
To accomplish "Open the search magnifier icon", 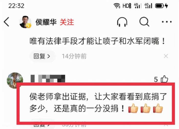I will click(144, 22).
